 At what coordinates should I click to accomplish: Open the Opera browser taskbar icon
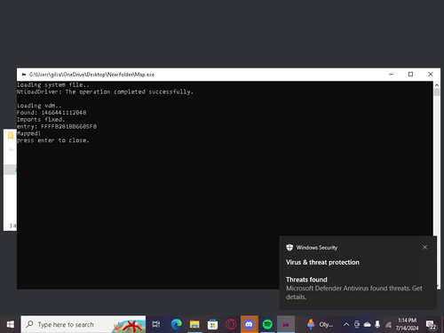pyautogui.click(x=231, y=324)
